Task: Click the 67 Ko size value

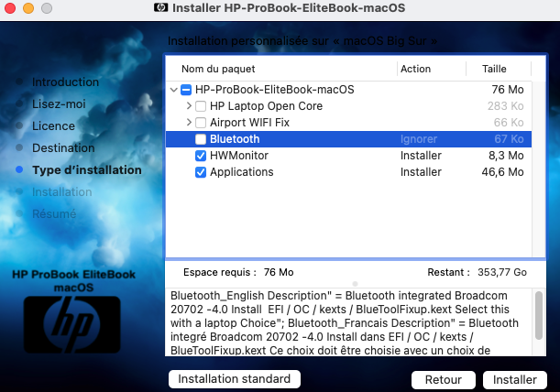Action: [x=509, y=139]
